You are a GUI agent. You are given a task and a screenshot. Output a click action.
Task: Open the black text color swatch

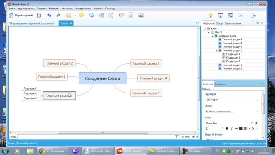pos(241,128)
